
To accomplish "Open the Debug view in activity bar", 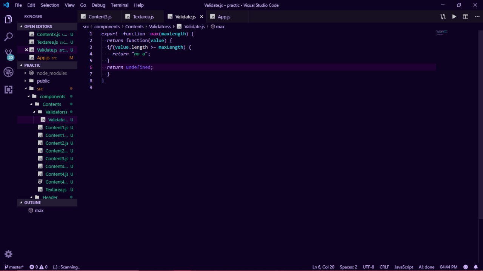I will (8, 72).
